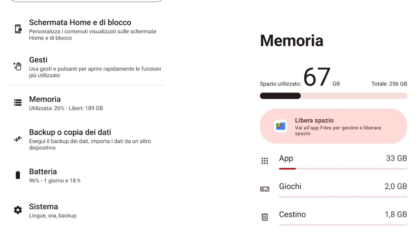Tap the App grid icon
Viewport: 420px width, 235px height.
[x=265, y=161]
